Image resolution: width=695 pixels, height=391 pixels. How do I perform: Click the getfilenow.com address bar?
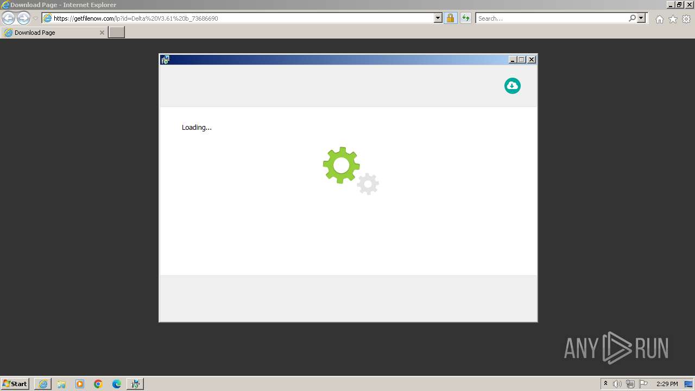pos(238,18)
